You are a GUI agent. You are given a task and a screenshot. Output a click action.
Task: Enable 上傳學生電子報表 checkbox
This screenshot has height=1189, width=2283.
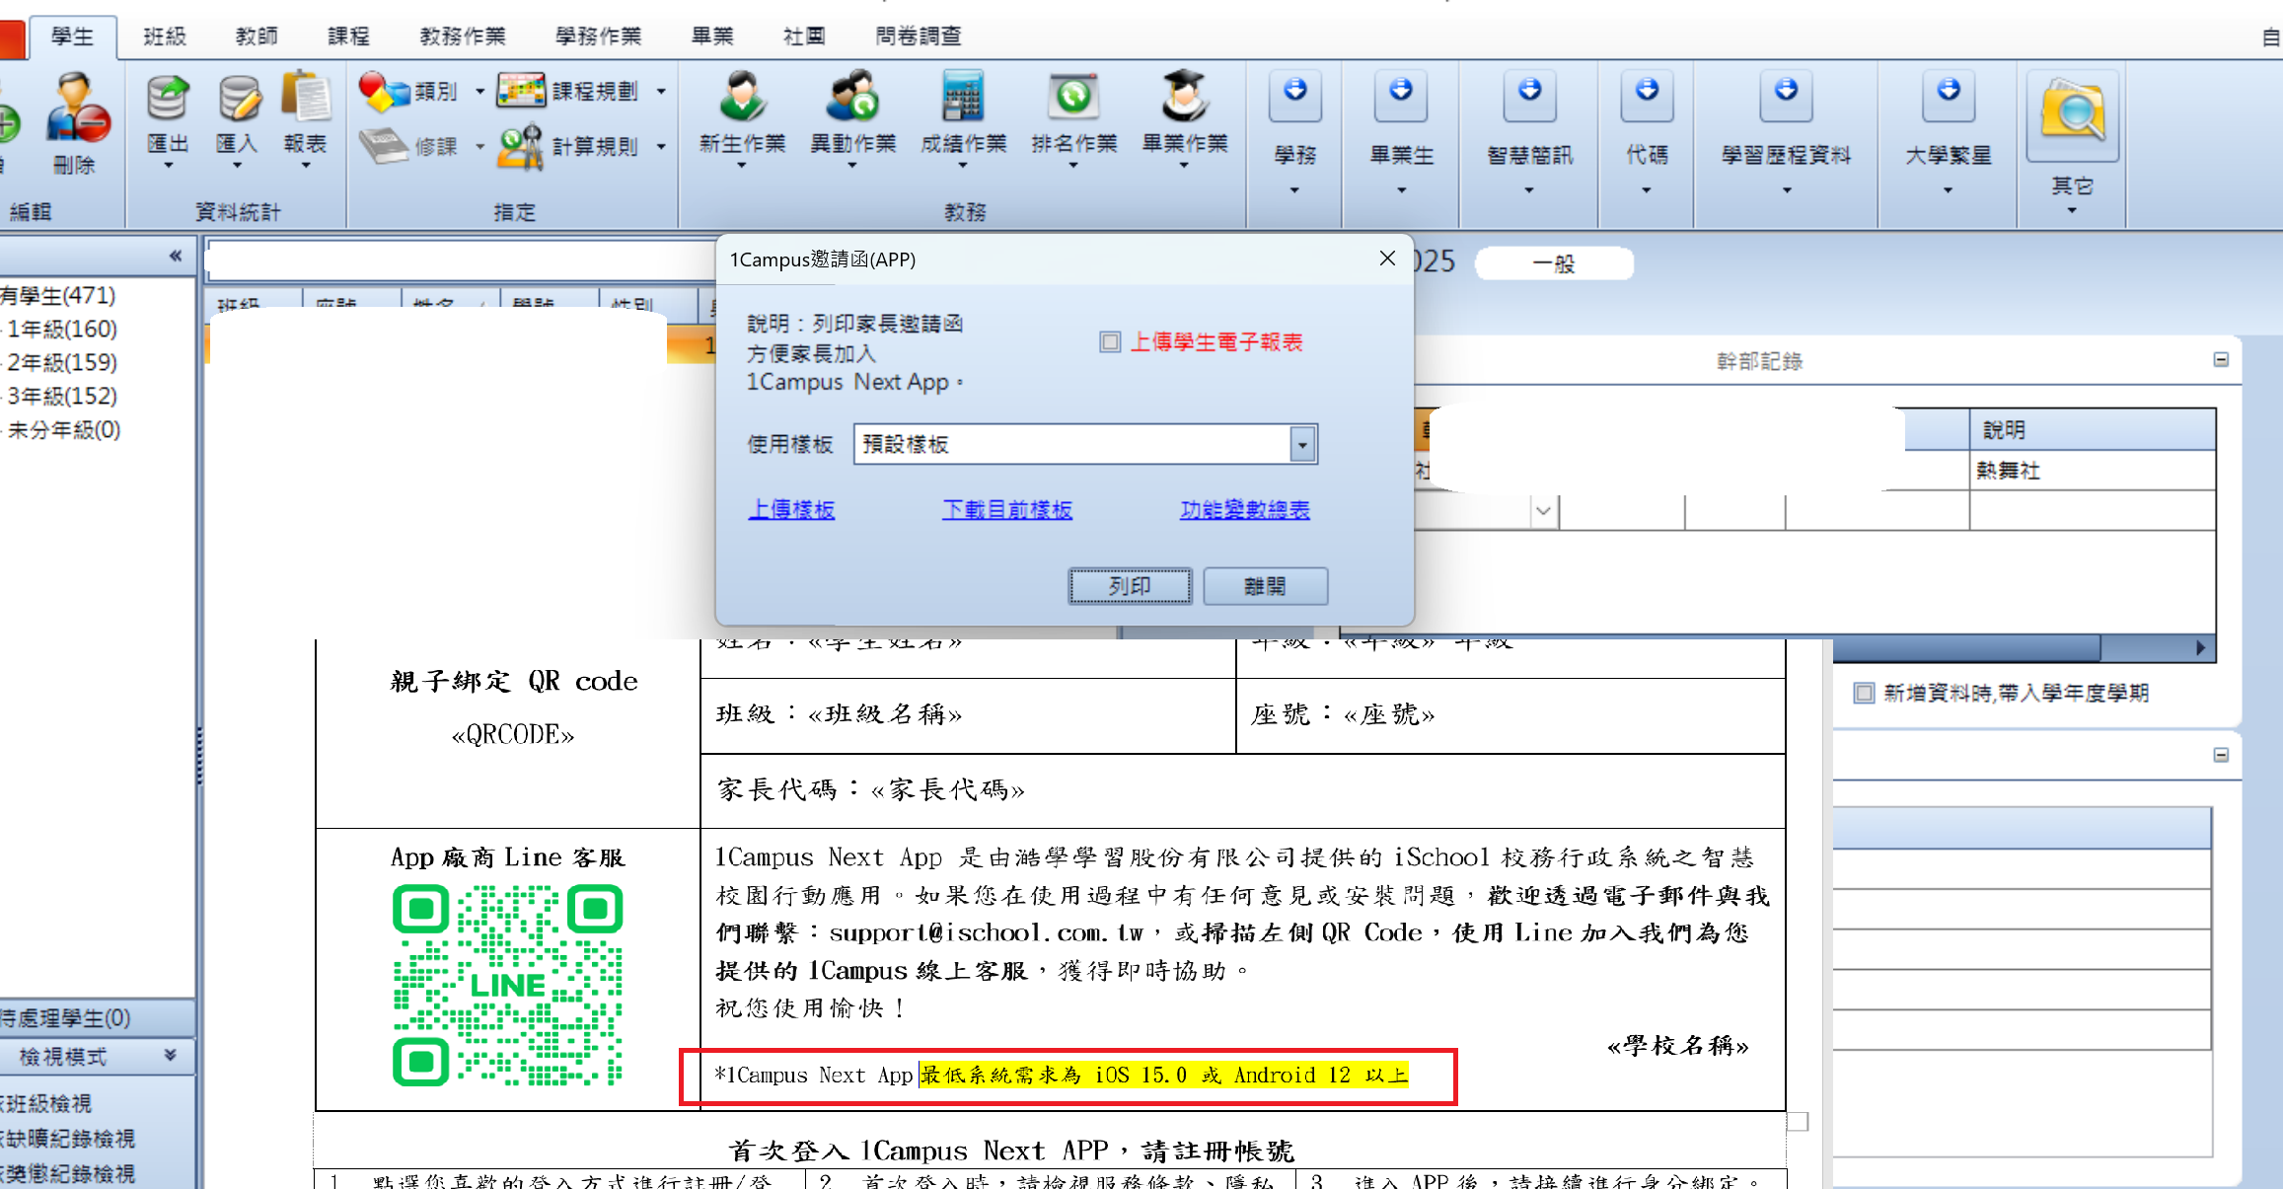(1110, 342)
